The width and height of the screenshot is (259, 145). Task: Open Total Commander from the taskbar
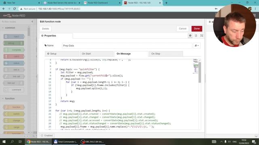click(x=66, y=141)
